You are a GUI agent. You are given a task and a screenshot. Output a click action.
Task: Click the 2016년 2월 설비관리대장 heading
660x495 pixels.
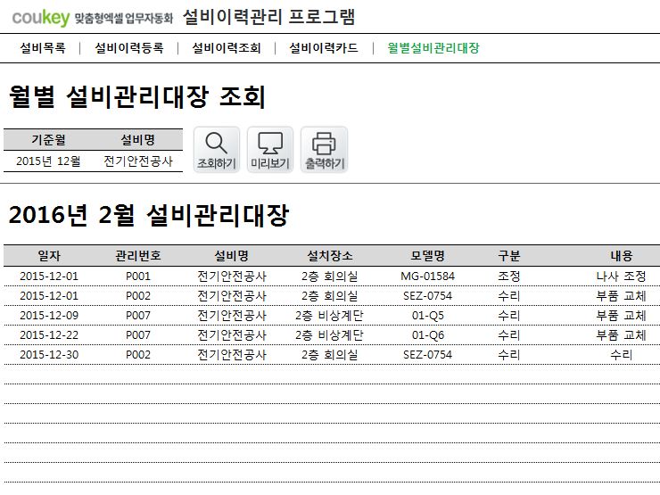click(x=149, y=215)
